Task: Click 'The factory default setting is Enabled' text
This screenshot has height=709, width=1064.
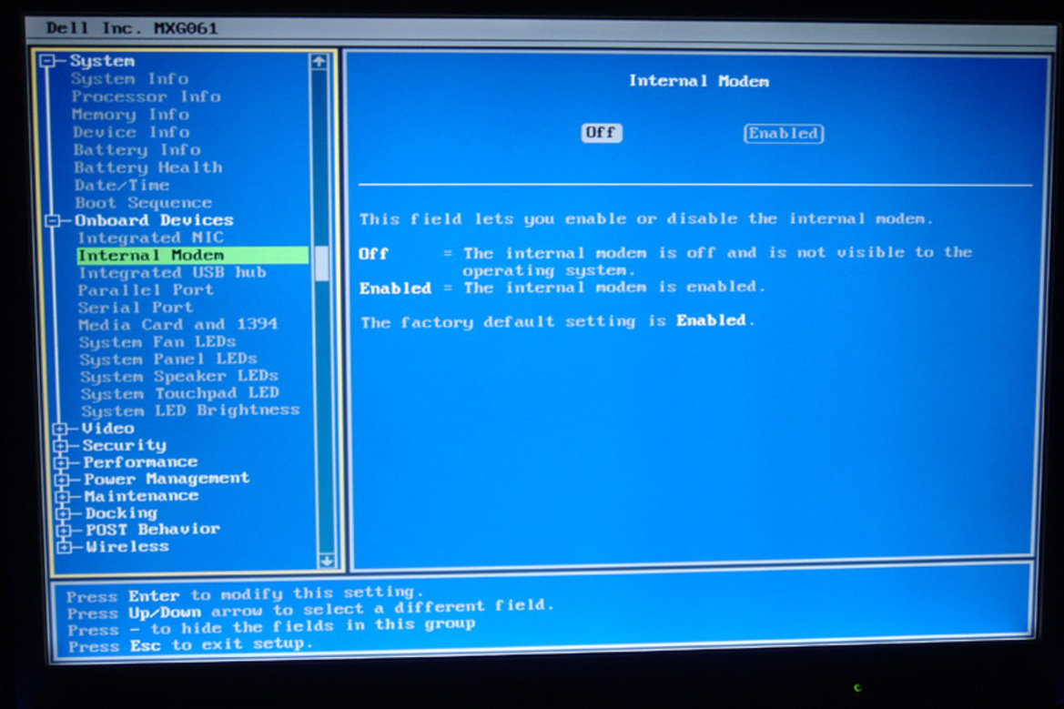Action: click(x=558, y=321)
